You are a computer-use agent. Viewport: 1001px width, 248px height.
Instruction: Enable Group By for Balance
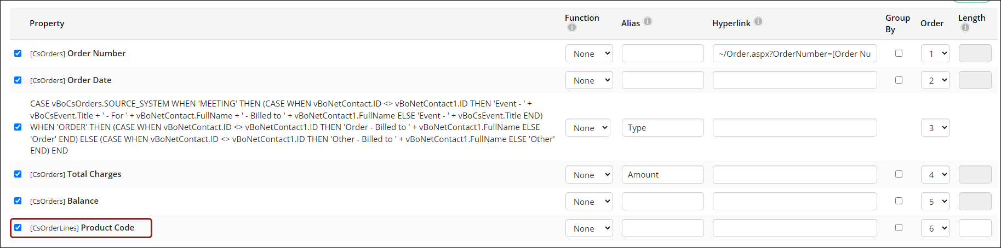(899, 200)
